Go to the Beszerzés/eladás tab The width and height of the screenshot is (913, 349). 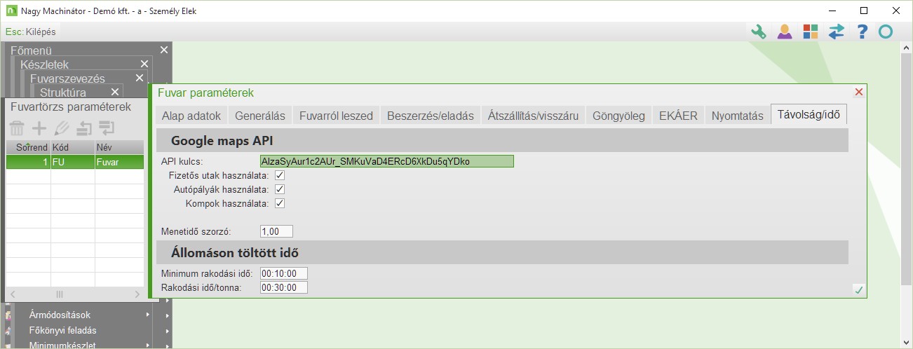pos(431,116)
